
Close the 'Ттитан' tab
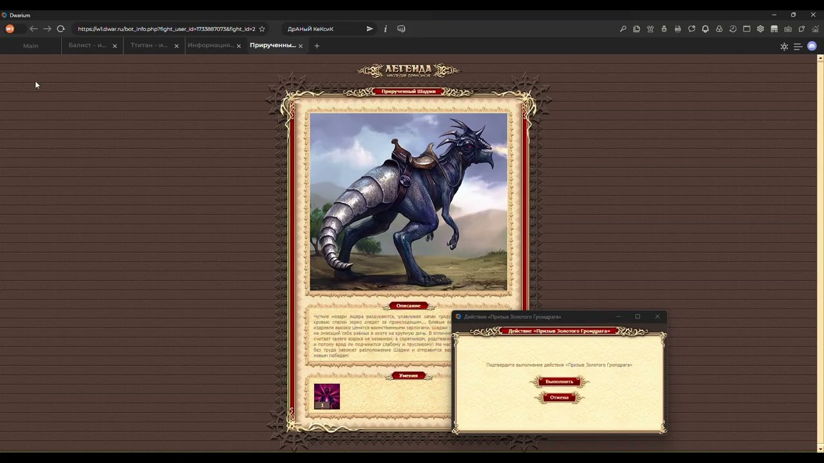pos(176,46)
